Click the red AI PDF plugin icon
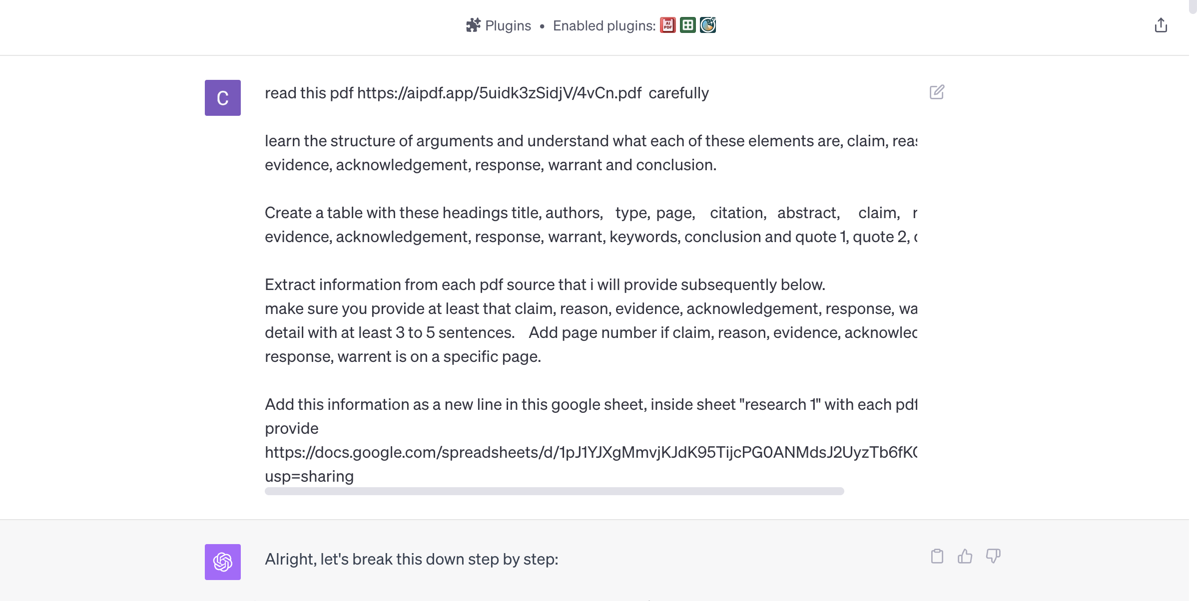 [x=667, y=25]
